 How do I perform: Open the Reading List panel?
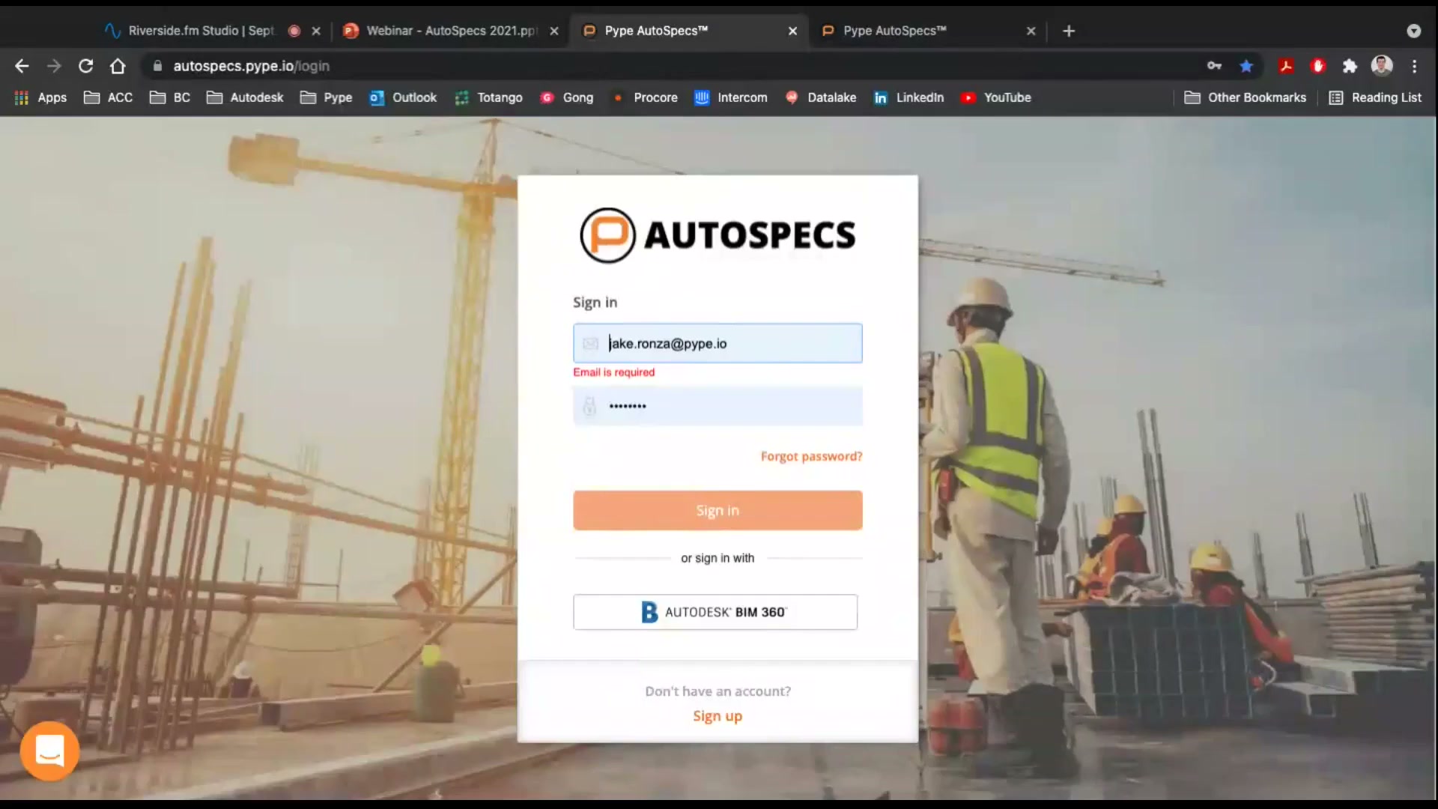(1374, 97)
